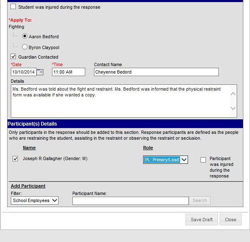The width and height of the screenshot is (250, 242).
Task: Click the Participant Name input field
Action: [131, 201]
